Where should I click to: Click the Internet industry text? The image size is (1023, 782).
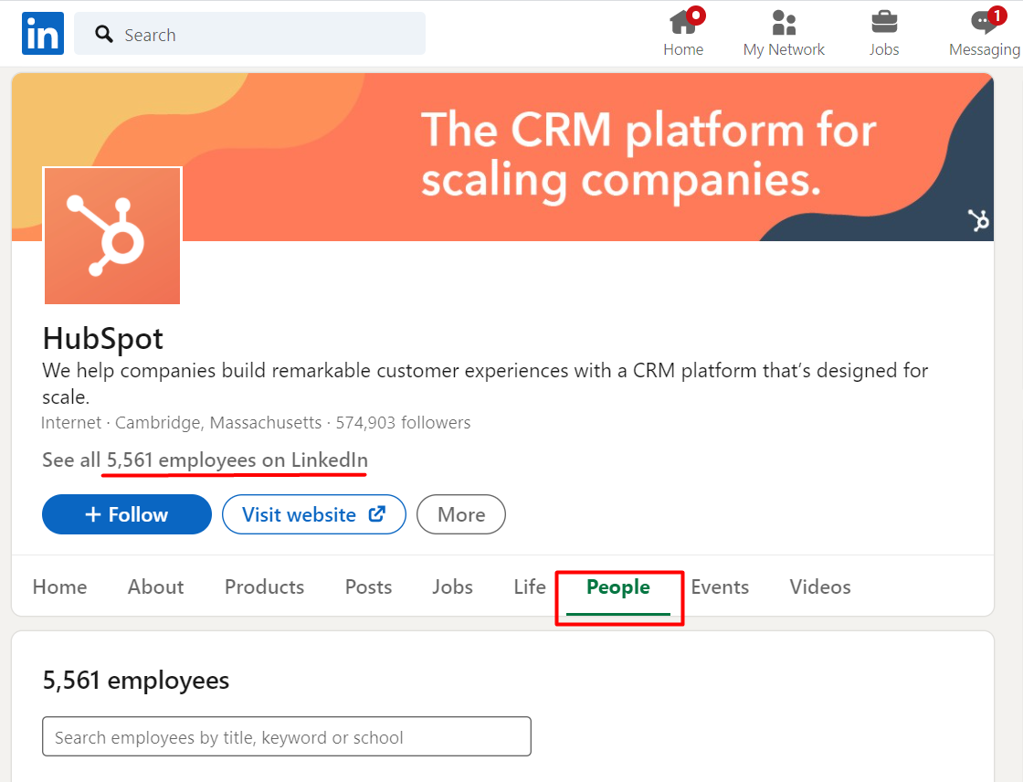pyautogui.click(x=71, y=423)
